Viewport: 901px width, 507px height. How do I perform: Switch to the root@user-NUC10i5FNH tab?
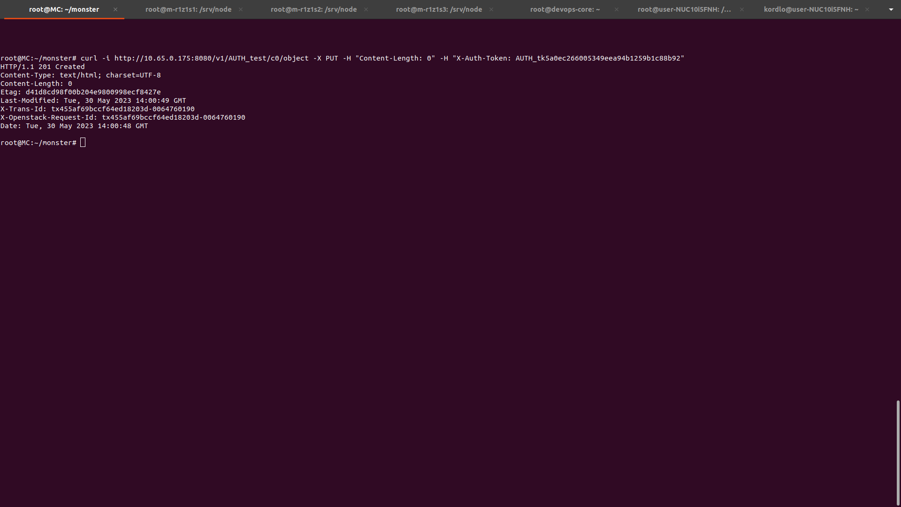tap(684, 9)
